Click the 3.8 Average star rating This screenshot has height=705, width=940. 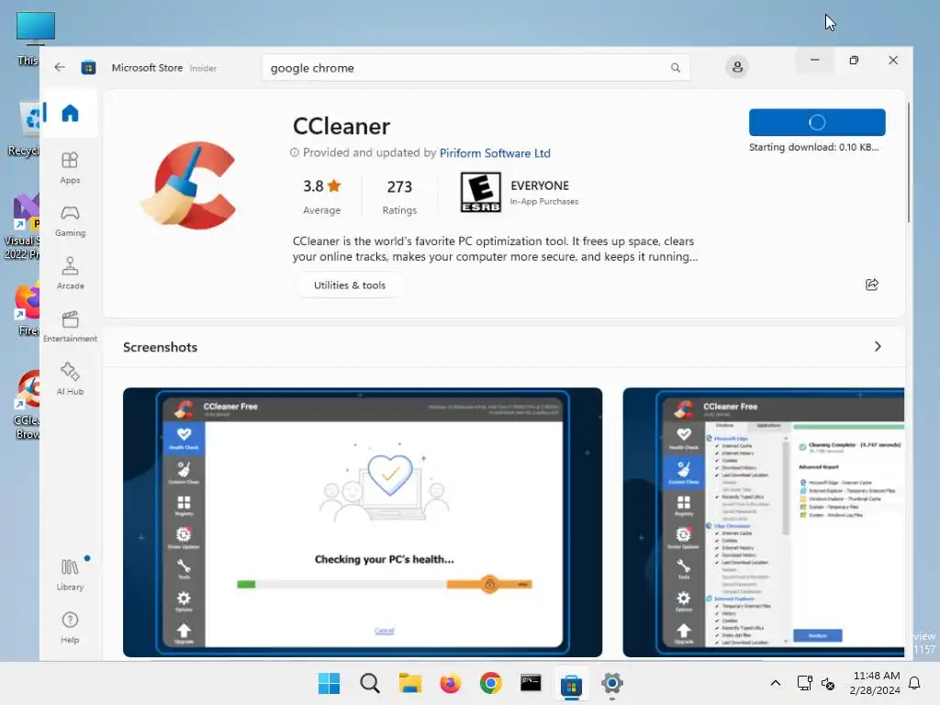(321, 196)
